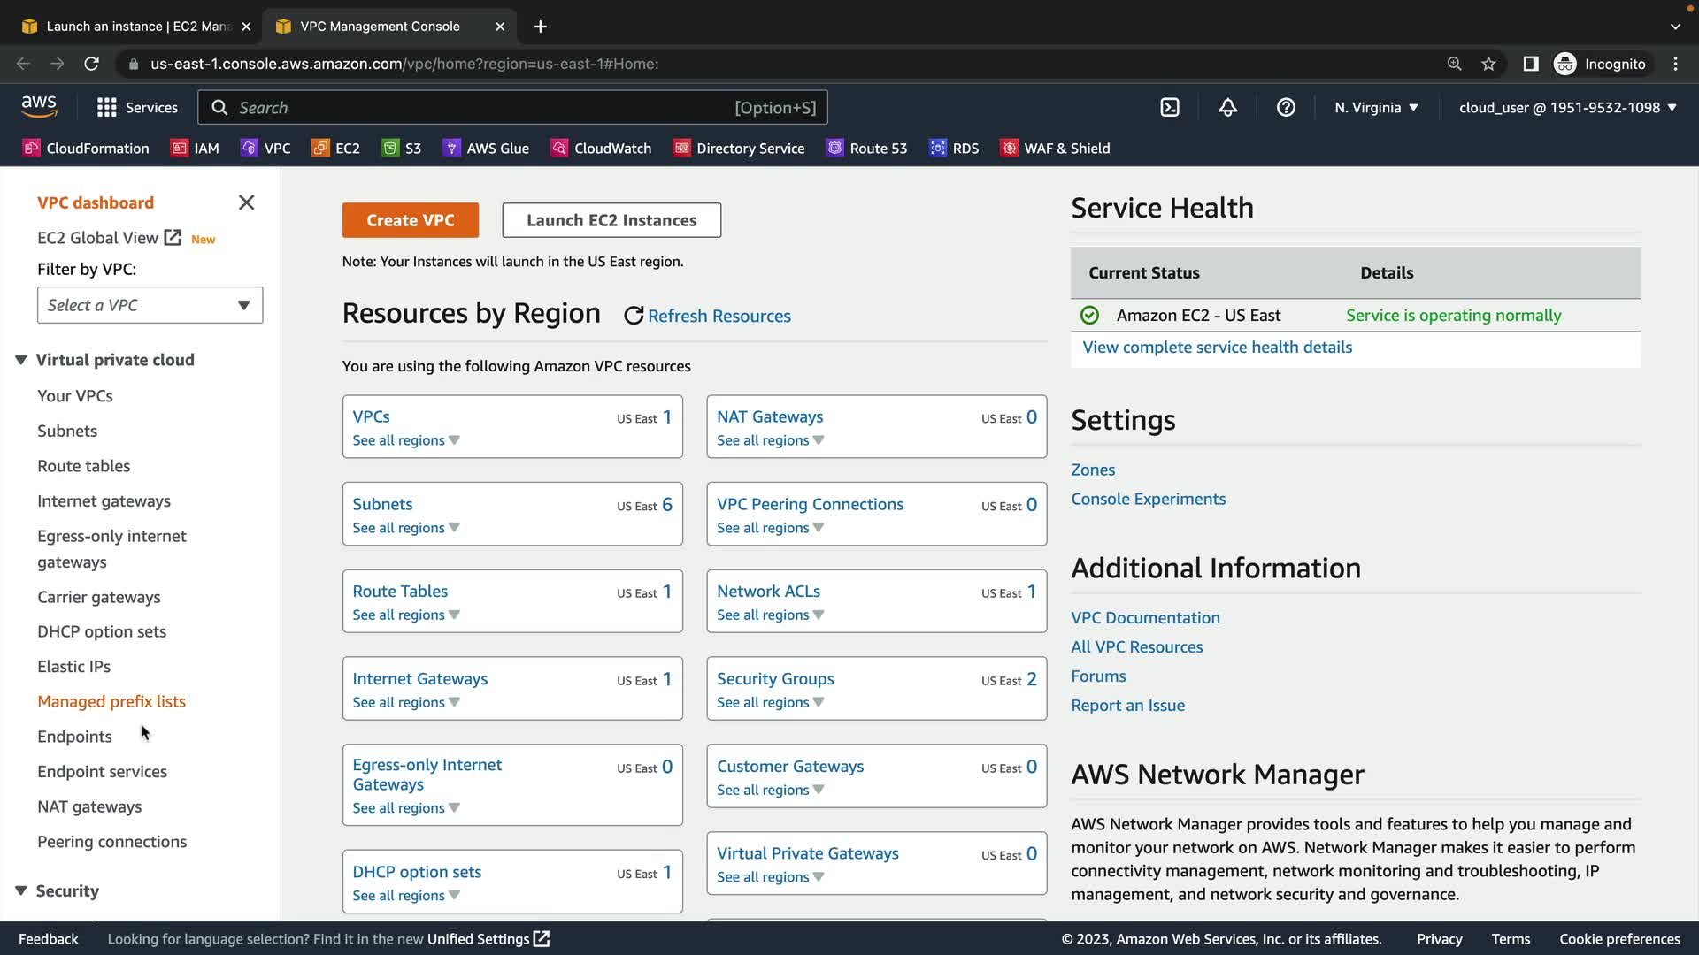Click the notifications bell icon
The width and height of the screenshot is (1699, 955).
(1227, 108)
